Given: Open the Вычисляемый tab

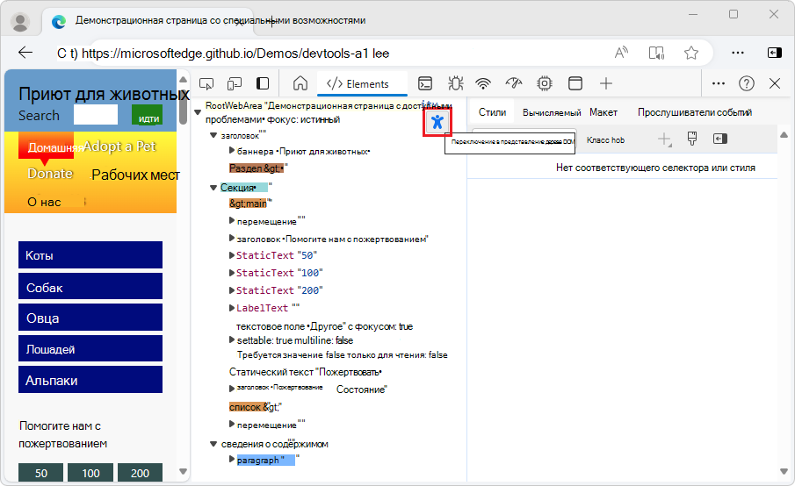Looking at the screenshot, I should (x=552, y=112).
